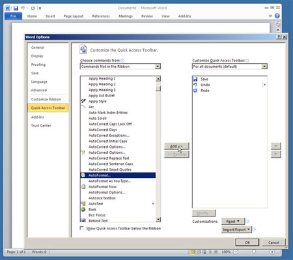Image resolution: width=293 pixels, height=260 pixels.
Task: Switch to Web Layout view in the status bar
Action: 204,252
